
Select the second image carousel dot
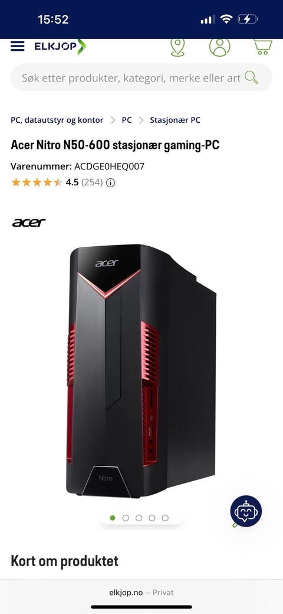[x=126, y=518]
